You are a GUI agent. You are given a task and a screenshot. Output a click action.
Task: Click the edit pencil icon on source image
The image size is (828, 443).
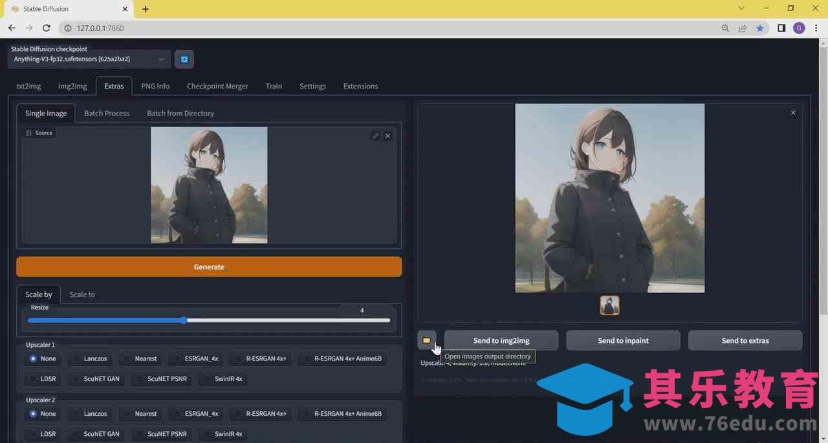coord(376,136)
